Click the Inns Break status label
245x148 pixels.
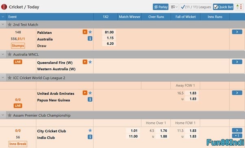coord(18,144)
